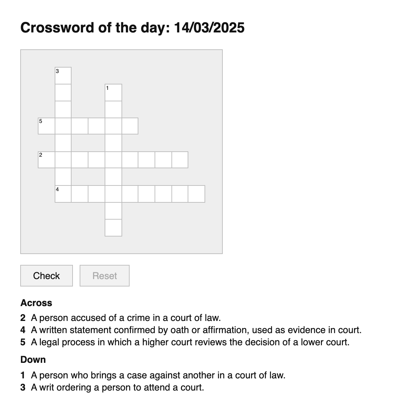Click the 4 Across clue about a sworn statement
The width and height of the screenshot is (405, 400).
tap(196, 330)
